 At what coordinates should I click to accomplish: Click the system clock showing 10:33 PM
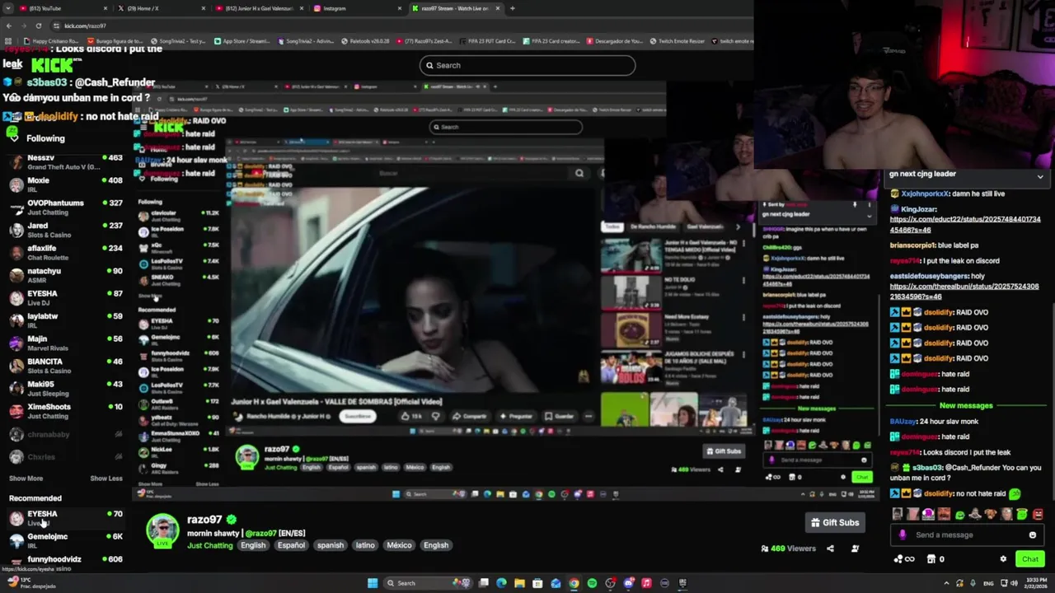coord(1036,583)
